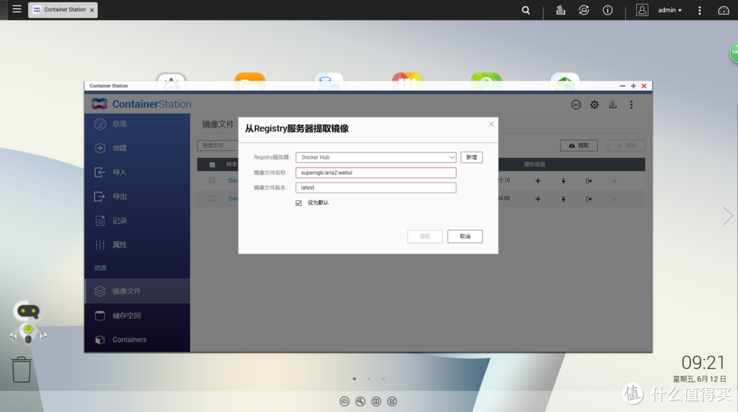Open 导入 import in sidebar
The height and width of the screenshot is (412, 738).
[x=137, y=172]
